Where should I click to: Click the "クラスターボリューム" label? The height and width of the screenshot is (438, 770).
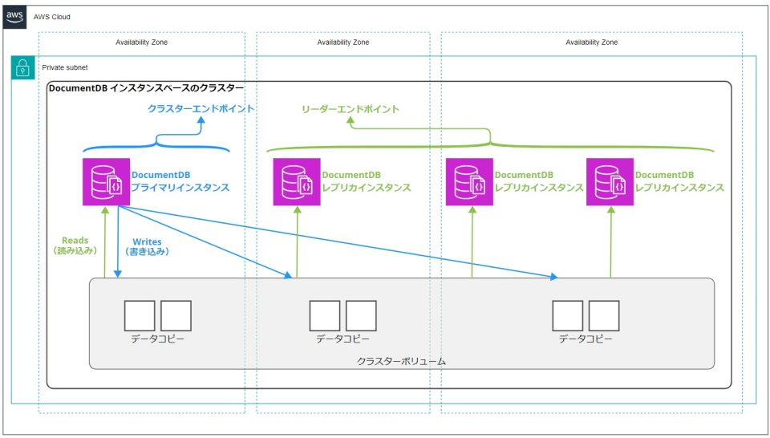click(x=401, y=362)
